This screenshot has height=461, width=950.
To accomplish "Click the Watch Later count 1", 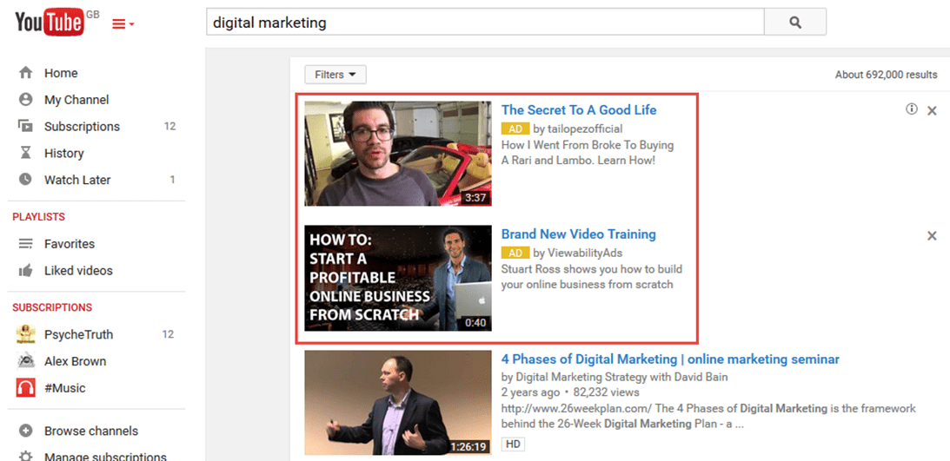I will point(172,180).
